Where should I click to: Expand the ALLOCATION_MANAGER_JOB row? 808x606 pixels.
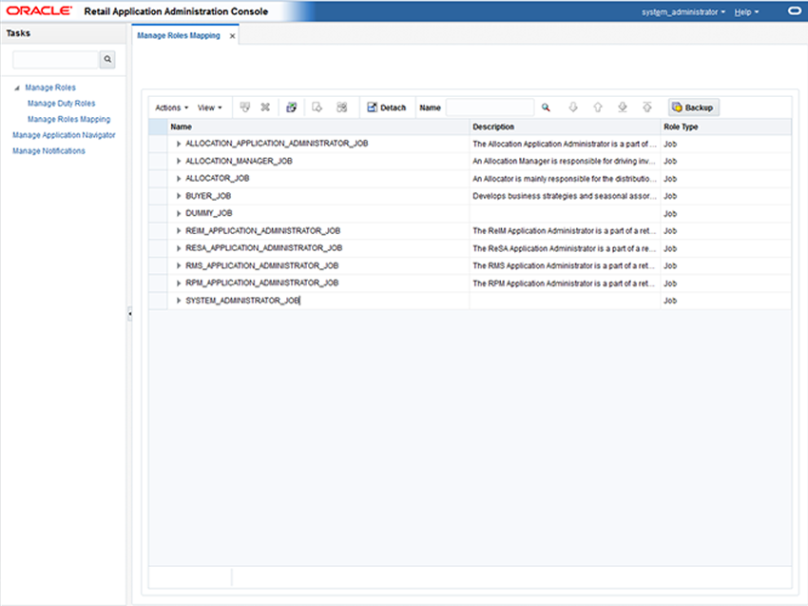point(179,161)
